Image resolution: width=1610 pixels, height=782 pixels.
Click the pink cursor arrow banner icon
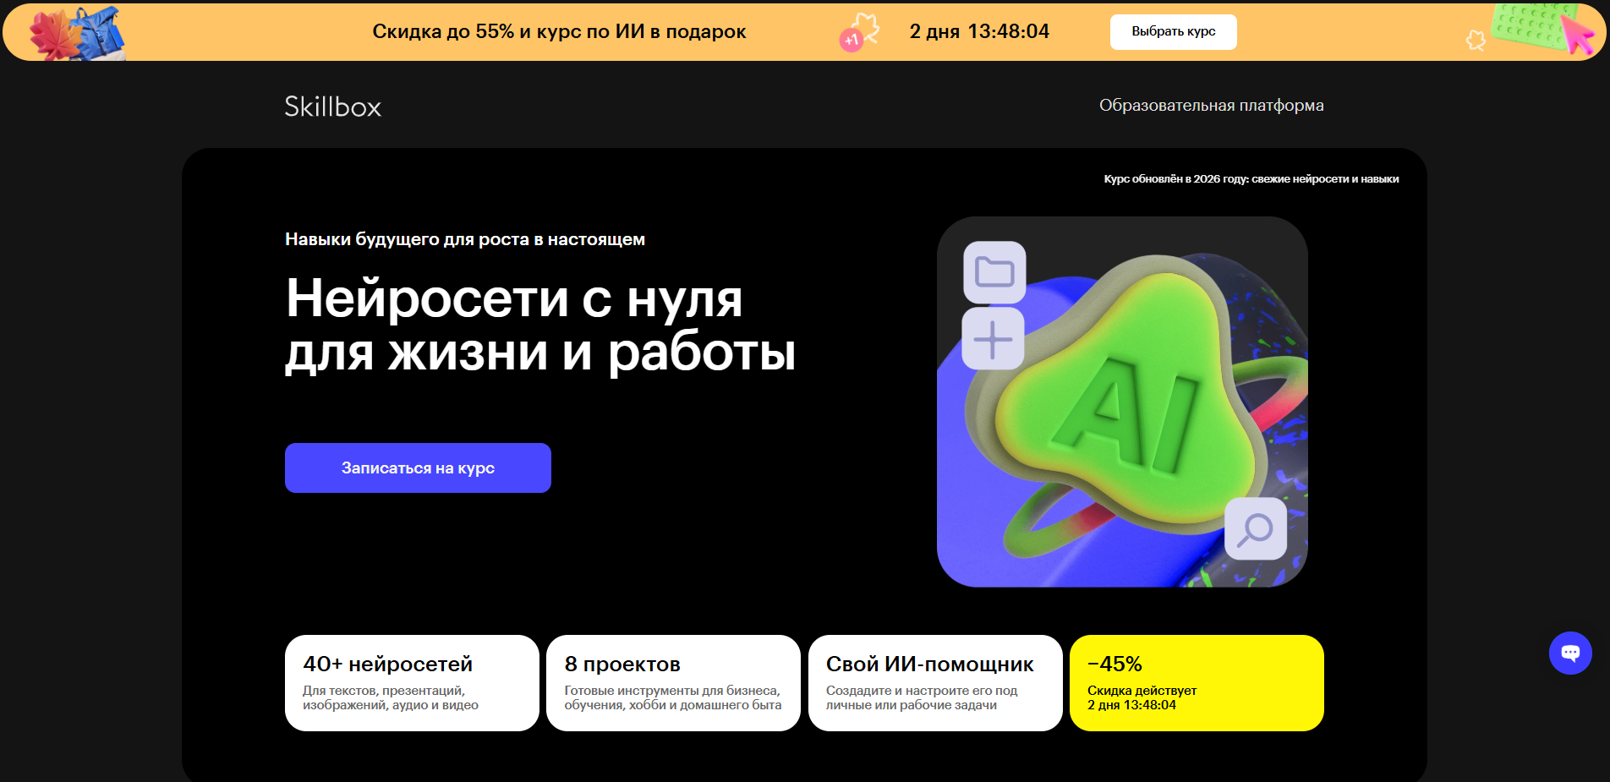click(1577, 34)
